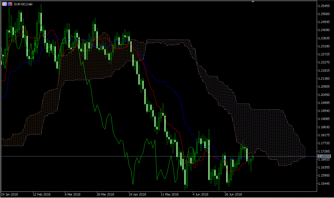334x198 pixels.
Task: Click the chart shift triangle marker at top
Action: click(253, 2)
